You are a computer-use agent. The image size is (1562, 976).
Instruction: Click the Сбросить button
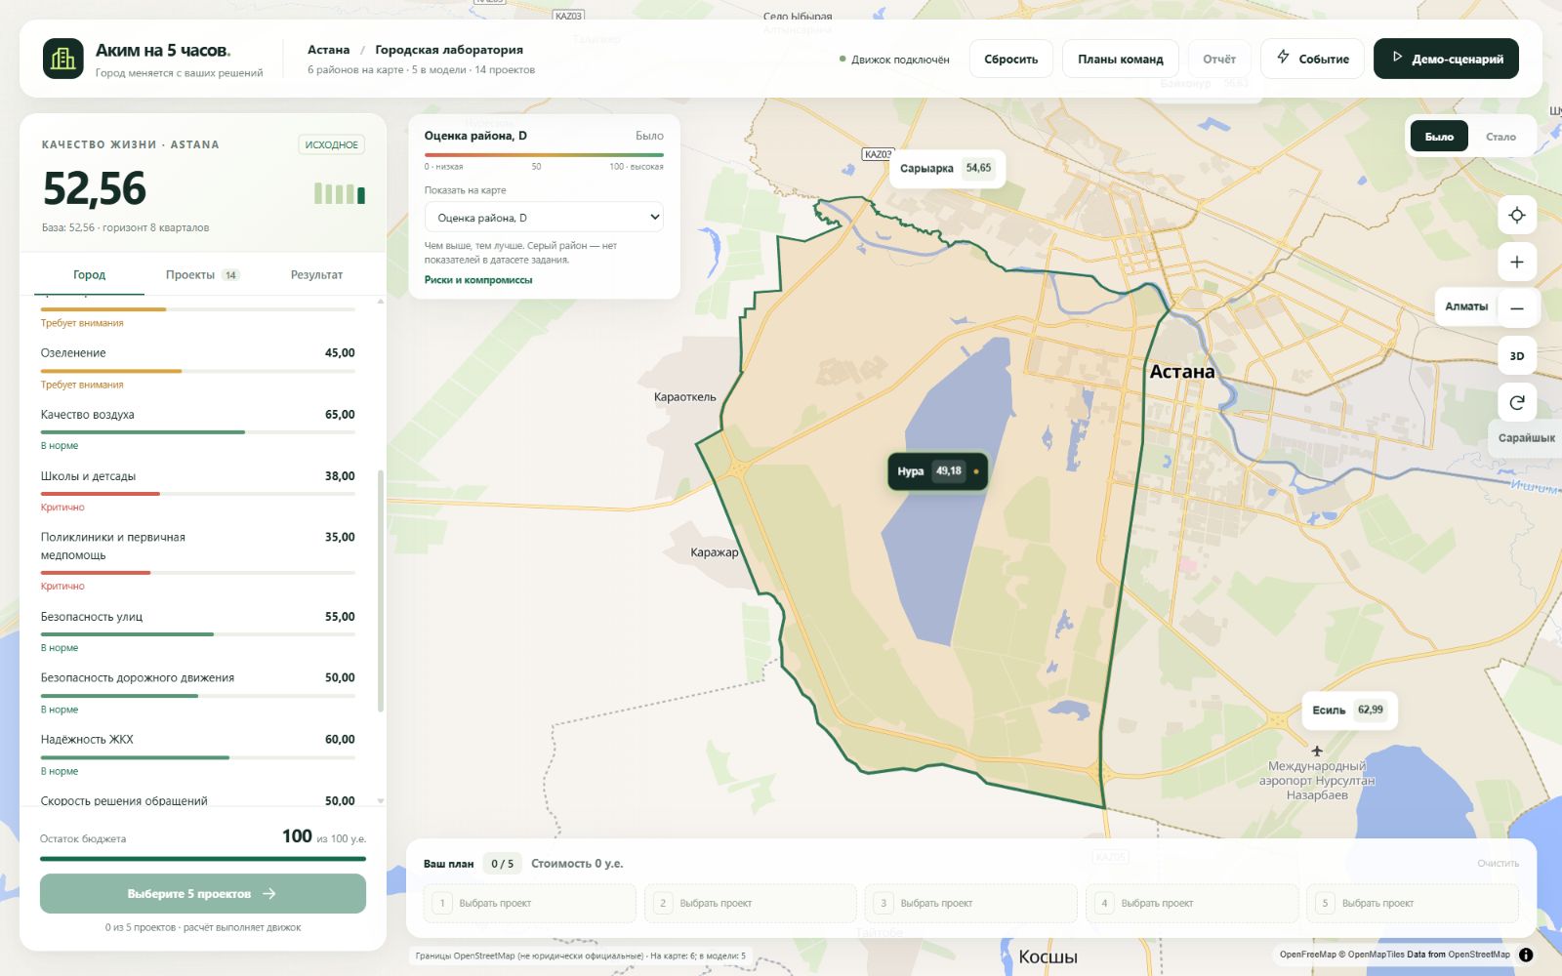click(x=1011, y=59)
